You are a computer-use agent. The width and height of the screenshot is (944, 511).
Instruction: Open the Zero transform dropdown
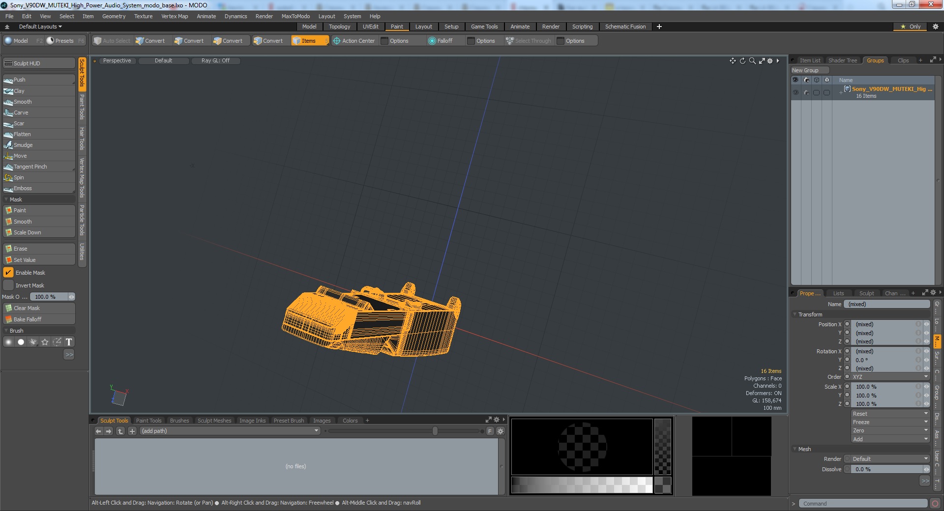tap(890, 430)
